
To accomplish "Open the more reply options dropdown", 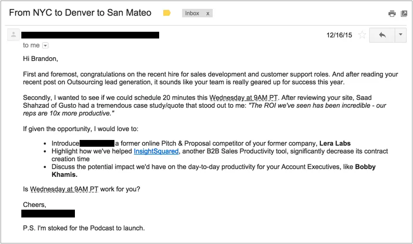I will 401,35.
